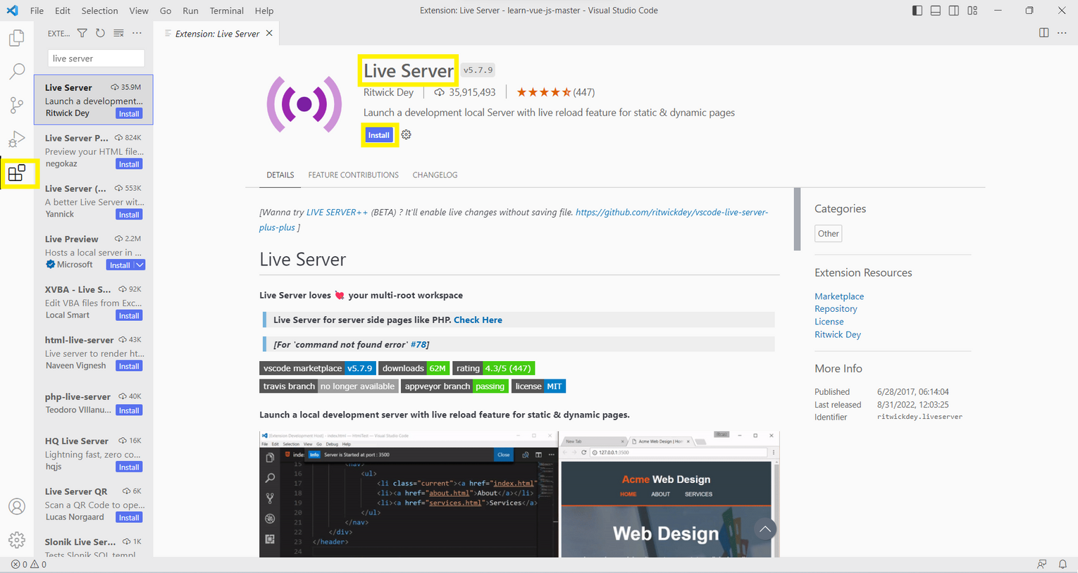Open Extensions views and more actions menu
This screenshot has width=1078, height=573.
point(137,33)
